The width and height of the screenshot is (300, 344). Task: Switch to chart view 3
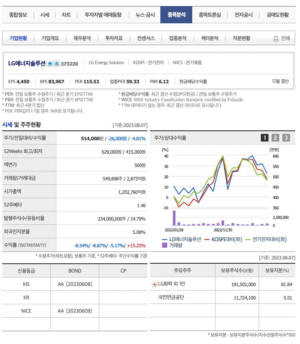tap(286, 138)
